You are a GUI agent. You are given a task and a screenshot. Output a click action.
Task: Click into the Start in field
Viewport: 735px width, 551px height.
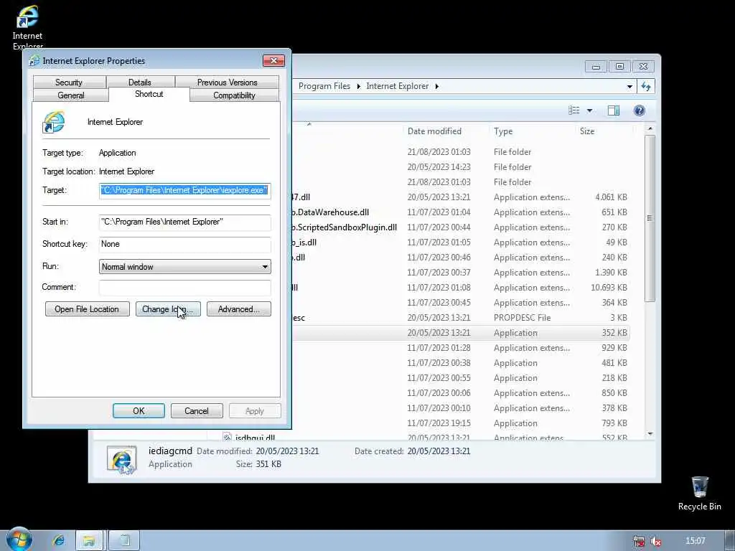coord(184,222)
